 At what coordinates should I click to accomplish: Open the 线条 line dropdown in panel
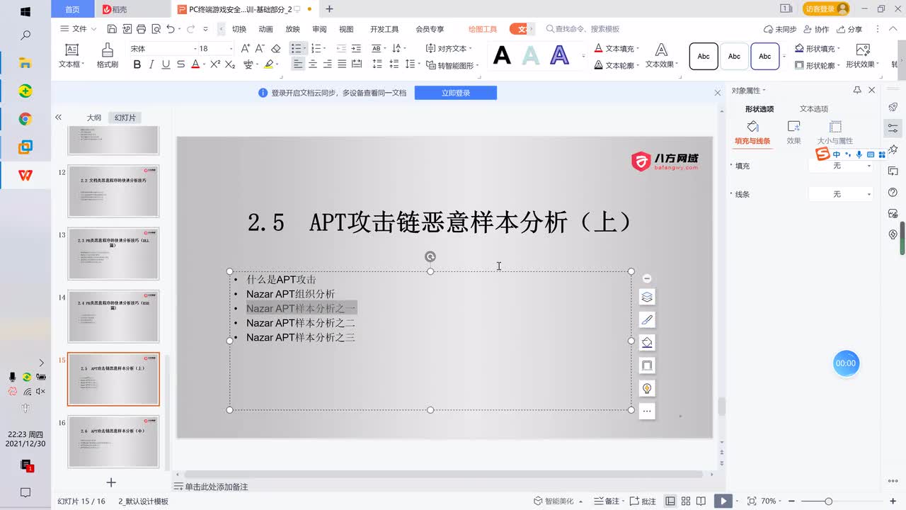pos(841,194)
